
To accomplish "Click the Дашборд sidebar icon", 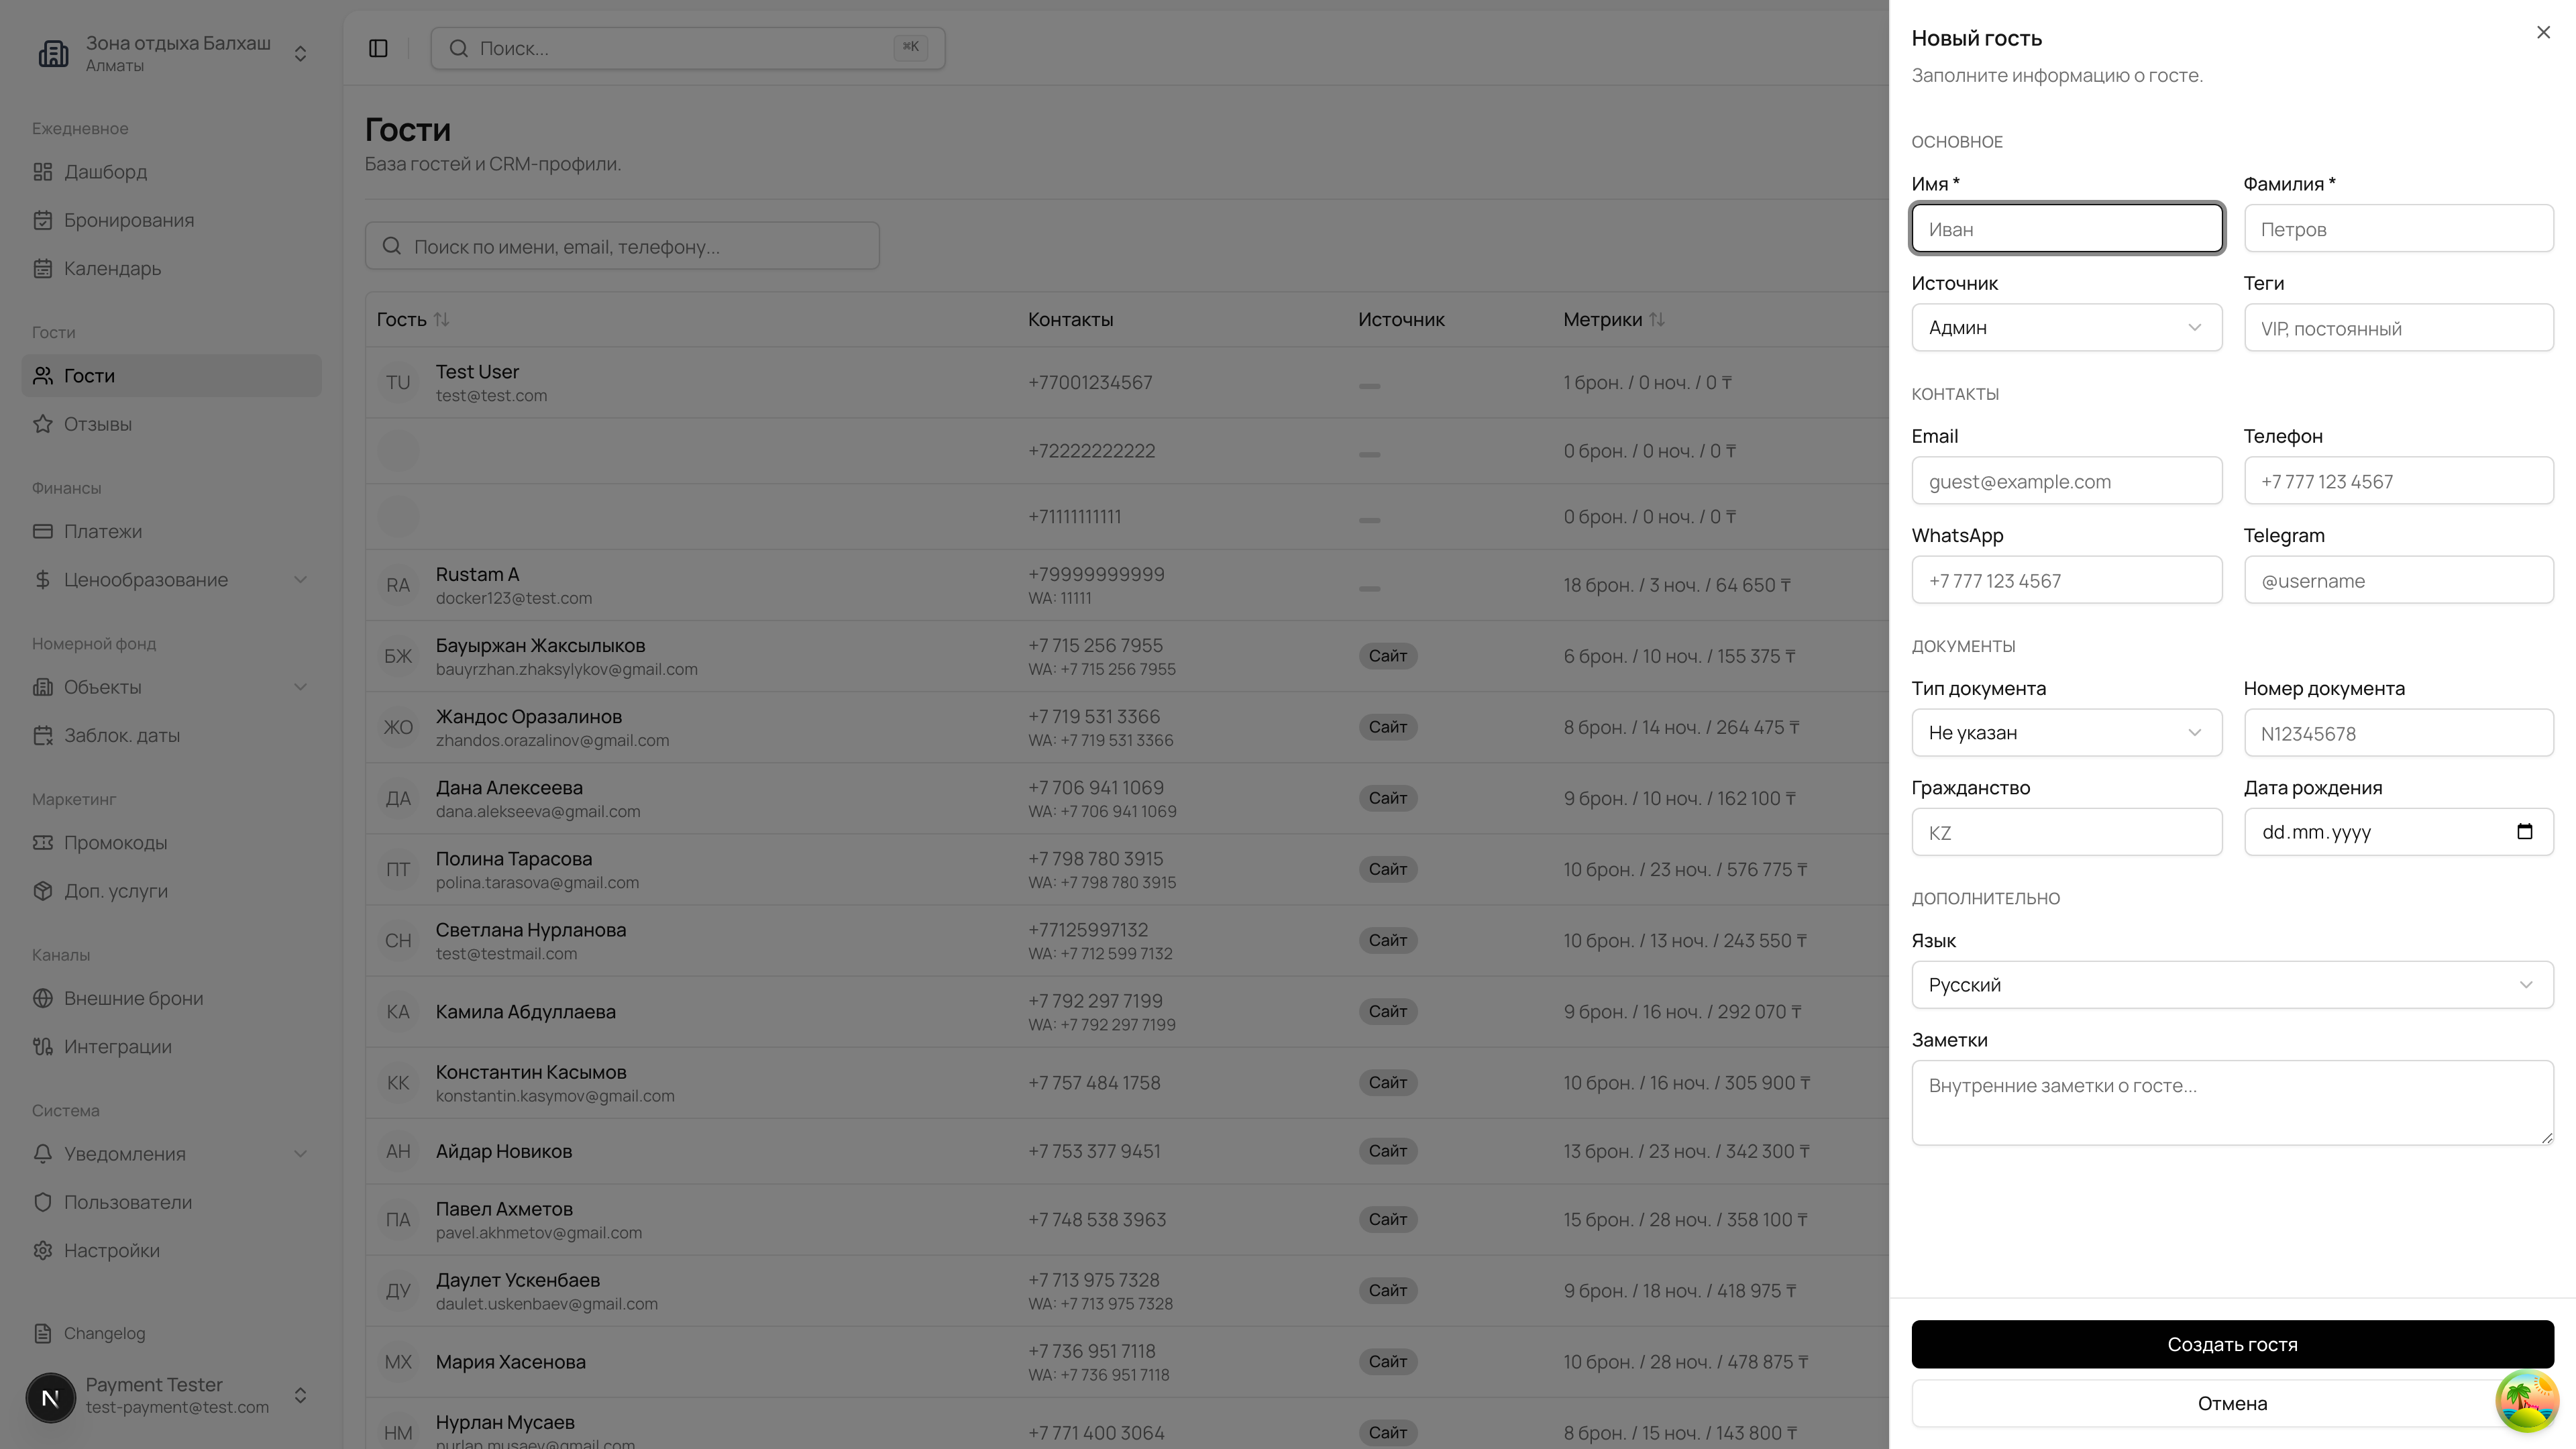I will point(42,172).
